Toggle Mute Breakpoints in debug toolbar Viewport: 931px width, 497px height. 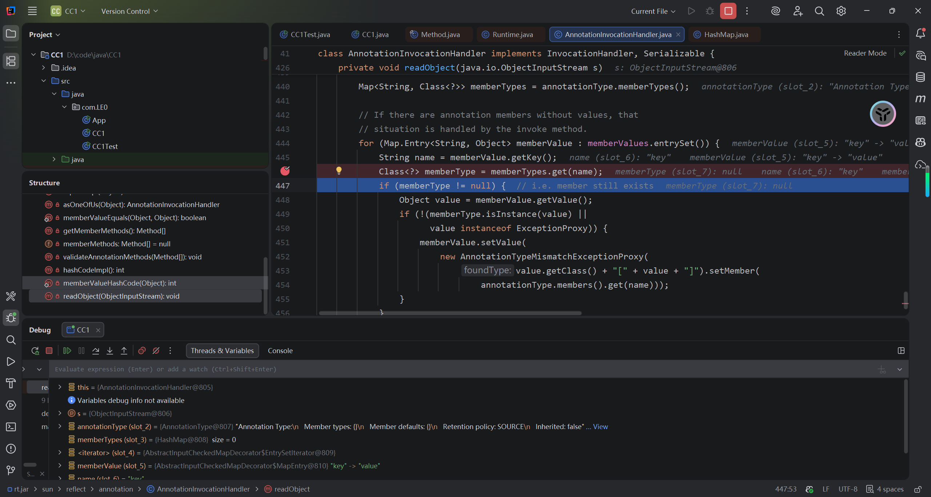(156, 351)
